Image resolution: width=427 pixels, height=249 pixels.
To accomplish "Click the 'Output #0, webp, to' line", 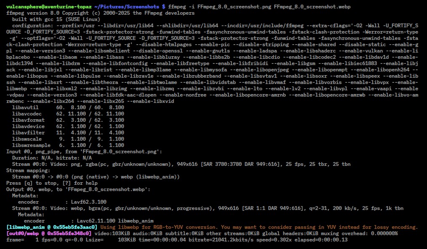I will pos(78,189).
